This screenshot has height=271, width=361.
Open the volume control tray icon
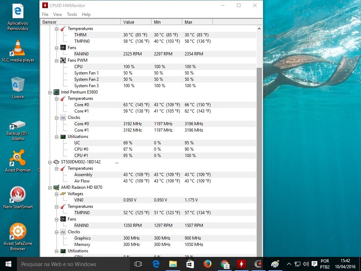coord(306,264)
